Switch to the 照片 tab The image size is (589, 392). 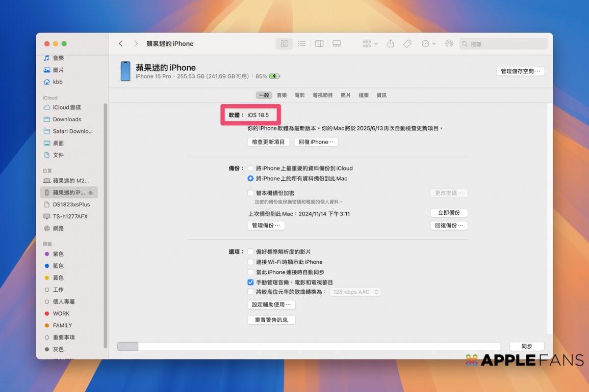pyautogui.click(x=346, y=95)
